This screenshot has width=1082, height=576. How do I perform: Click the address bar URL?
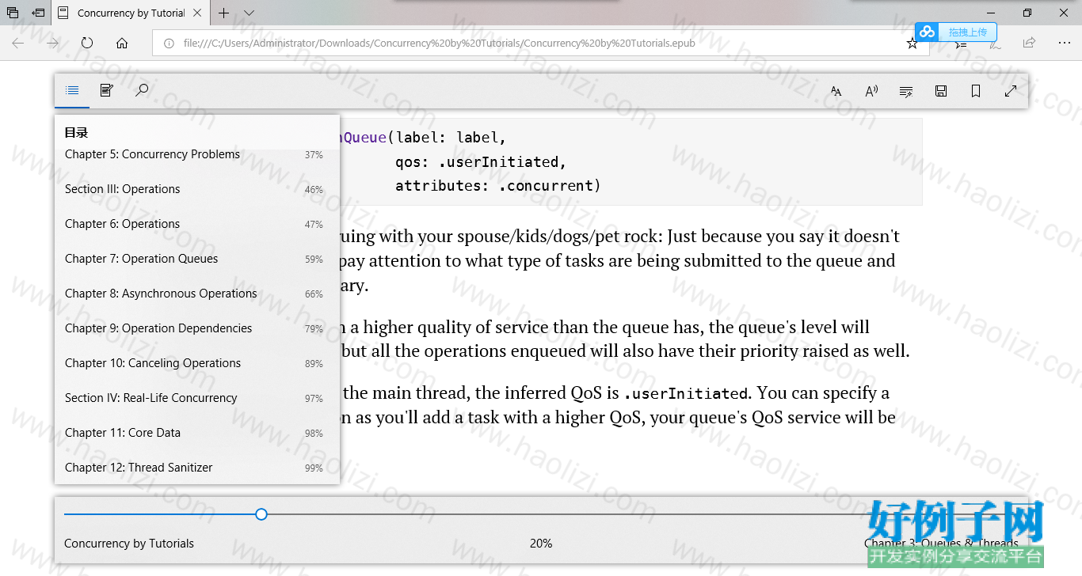coord(439,44)
